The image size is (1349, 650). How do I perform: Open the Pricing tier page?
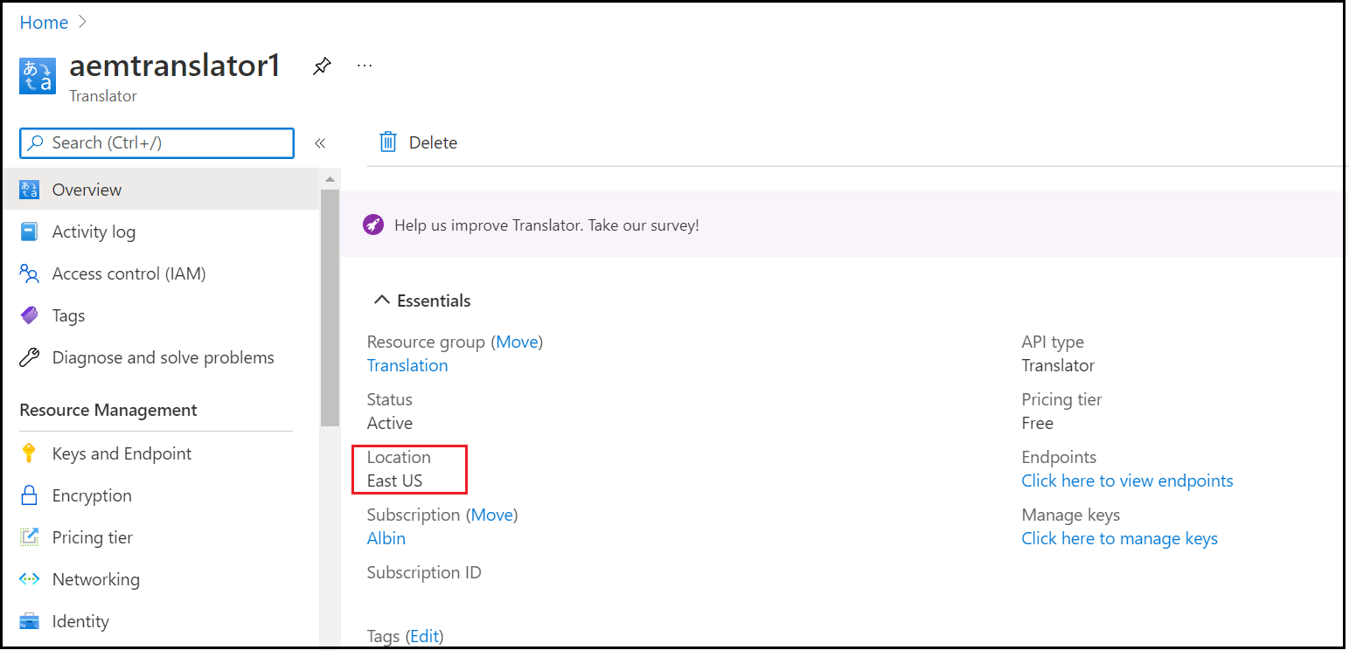tap(91, 537)
